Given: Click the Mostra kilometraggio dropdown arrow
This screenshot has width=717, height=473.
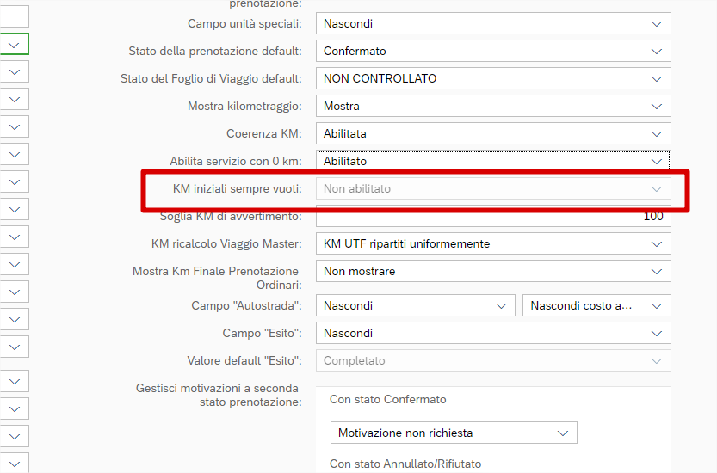Looking at the screenshot, I should click(x=658, y=106).
